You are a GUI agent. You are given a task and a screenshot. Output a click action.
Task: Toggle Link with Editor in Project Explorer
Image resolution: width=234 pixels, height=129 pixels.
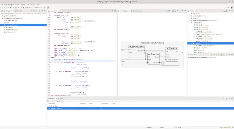pyautogui.click(x=34, y=11)
